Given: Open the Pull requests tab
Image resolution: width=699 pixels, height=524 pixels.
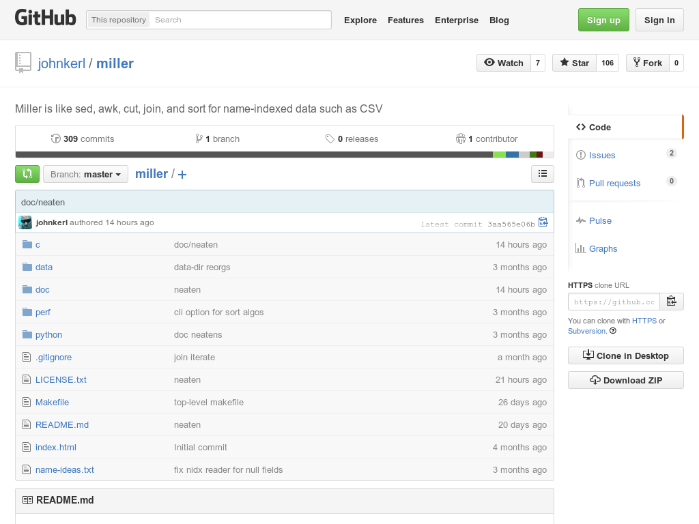Looking at the screenshot, I should tap(625, 183).
